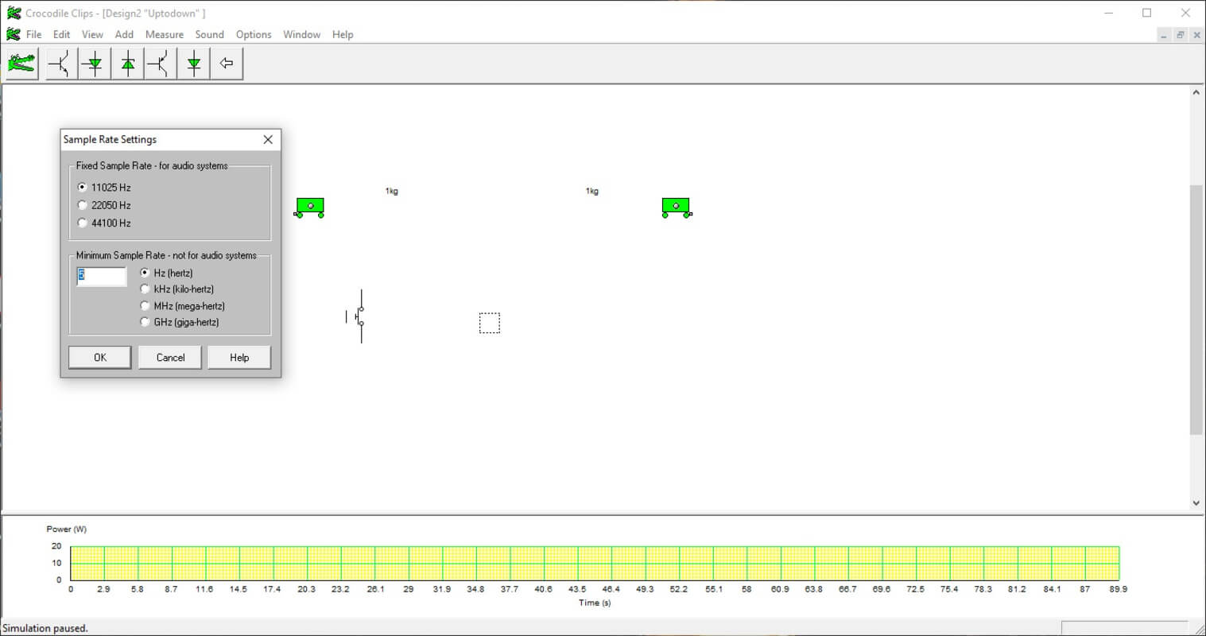
Task: Select the 22050 Hz sample rate
Action: click(83, 205)
